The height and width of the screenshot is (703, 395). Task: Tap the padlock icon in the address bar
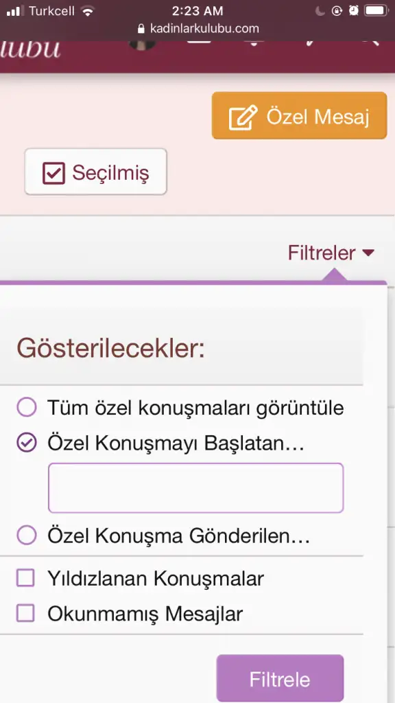pyautogui.click(x=141, y=29)
